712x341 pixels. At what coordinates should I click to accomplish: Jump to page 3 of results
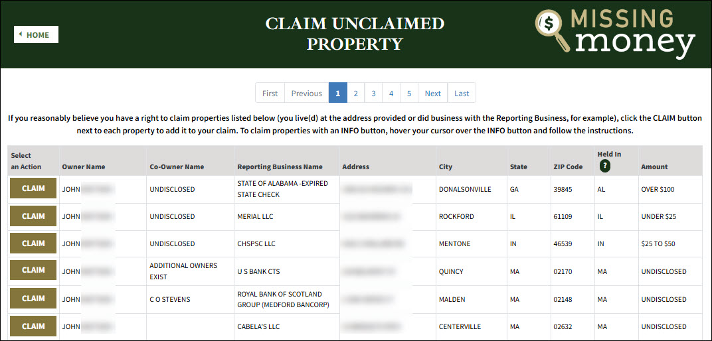point(373,94)
